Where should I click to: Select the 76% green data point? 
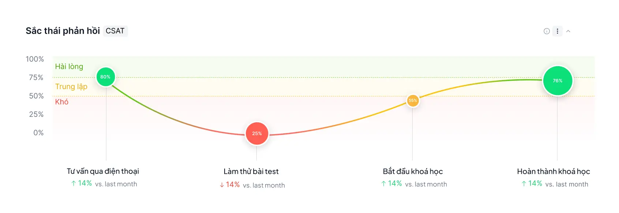pos(558,80)
